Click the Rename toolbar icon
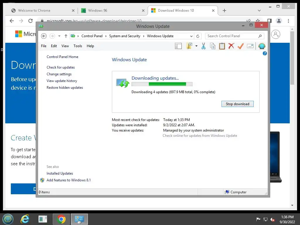The image size is (300, 225). (x=250, y=46)
